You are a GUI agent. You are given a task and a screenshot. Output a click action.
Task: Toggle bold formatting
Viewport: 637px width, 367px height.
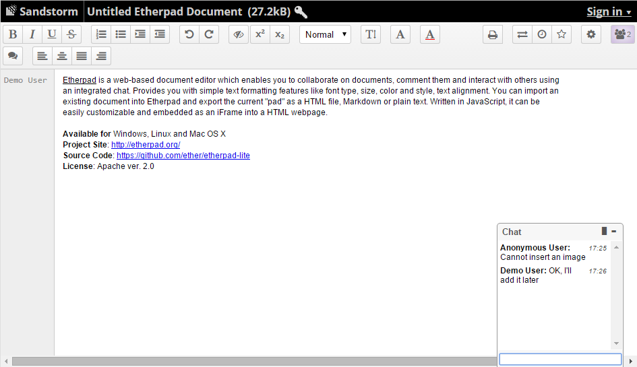tap(13, 34)
